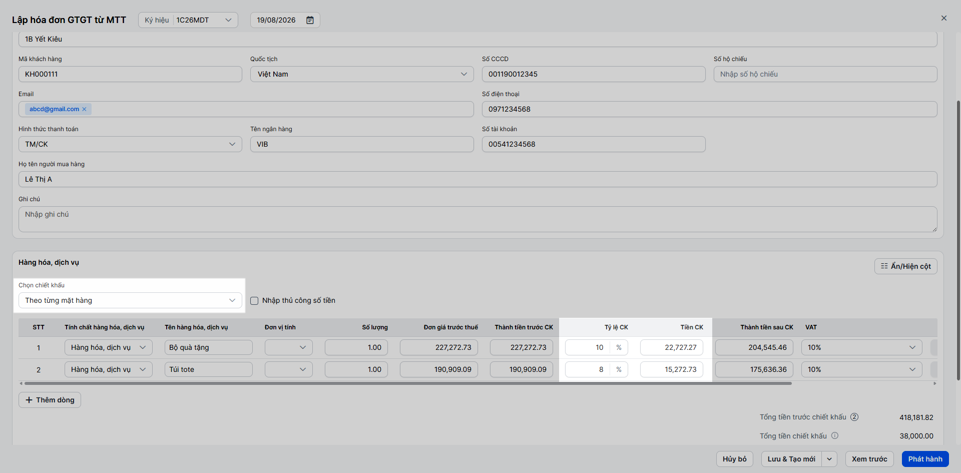Viewport: 961px width, 473px height.
Task: Click the Số điện thoại field
Action: (709, 109)
